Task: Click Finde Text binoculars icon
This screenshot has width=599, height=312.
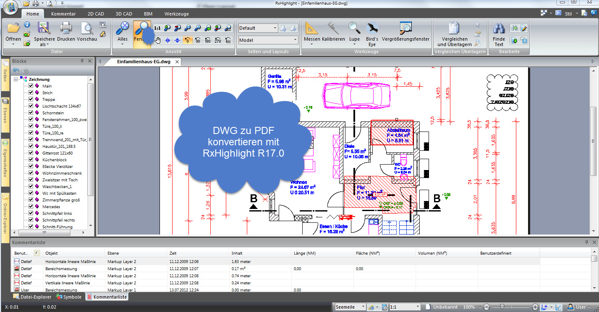Action: (x=499, y=29)
